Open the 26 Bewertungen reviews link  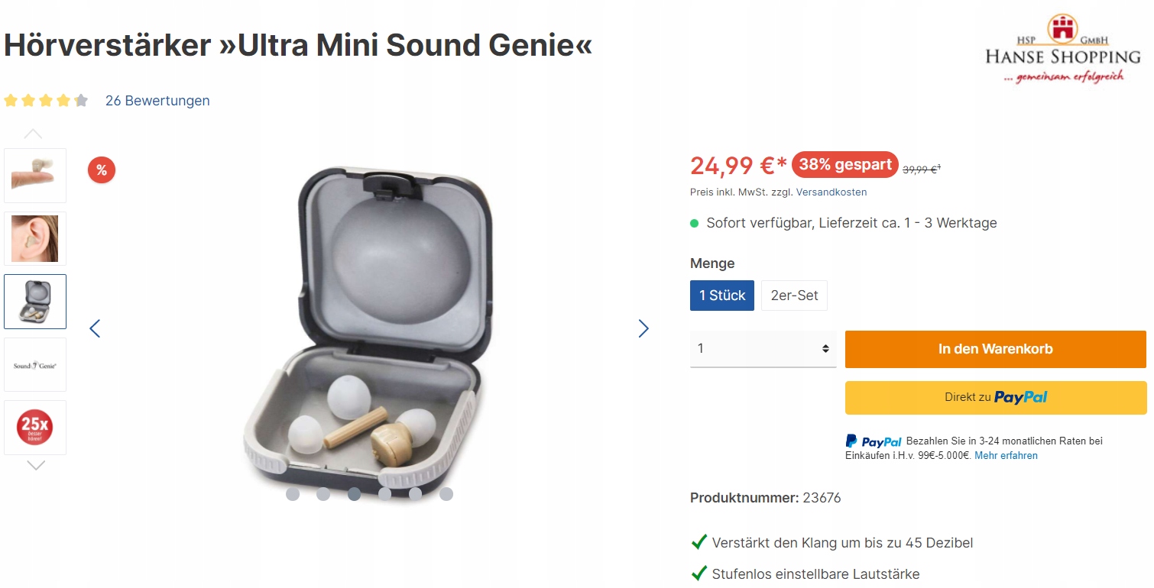coord(157,101)
